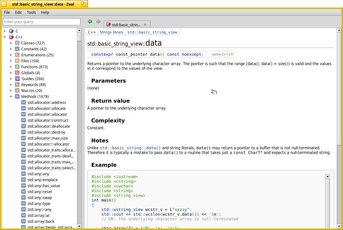Expand the Globals (4) node
Screen dimensions: 343x230
[11, 73]
